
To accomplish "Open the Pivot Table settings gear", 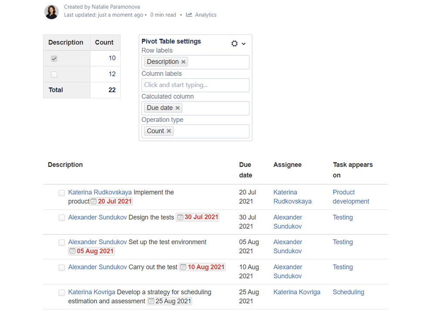I will point(234,44).
